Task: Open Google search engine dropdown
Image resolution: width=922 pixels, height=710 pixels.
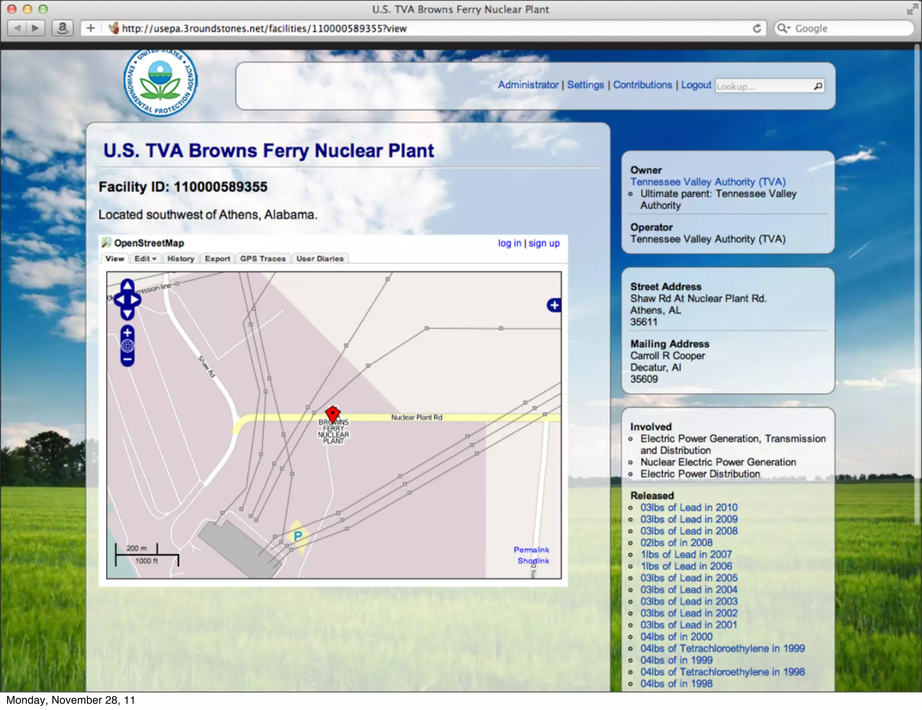Action: [x=784, y=28]
